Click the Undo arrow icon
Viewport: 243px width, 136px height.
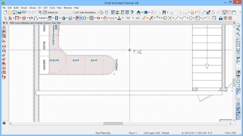click(29, 12)
